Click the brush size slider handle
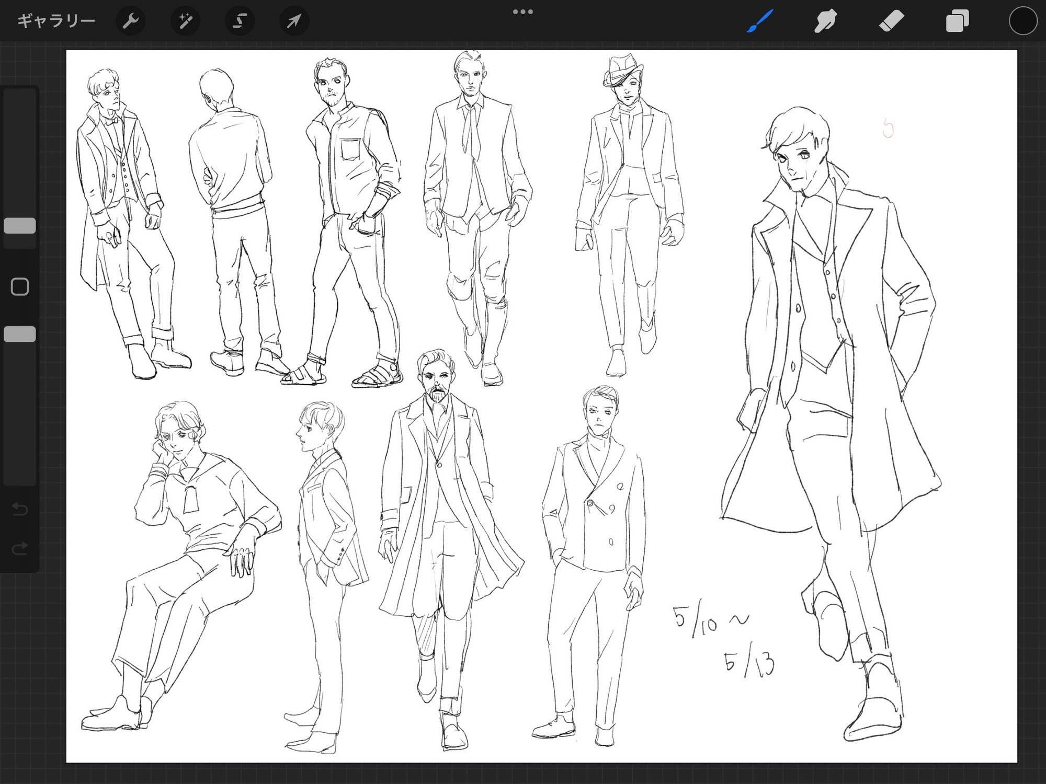 pyautogui.click(x=20, y=226)
